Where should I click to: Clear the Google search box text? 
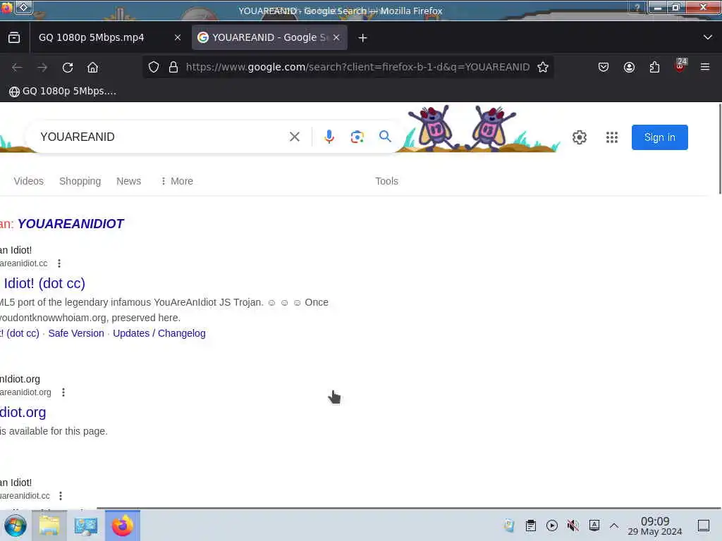tap(295, 137)
